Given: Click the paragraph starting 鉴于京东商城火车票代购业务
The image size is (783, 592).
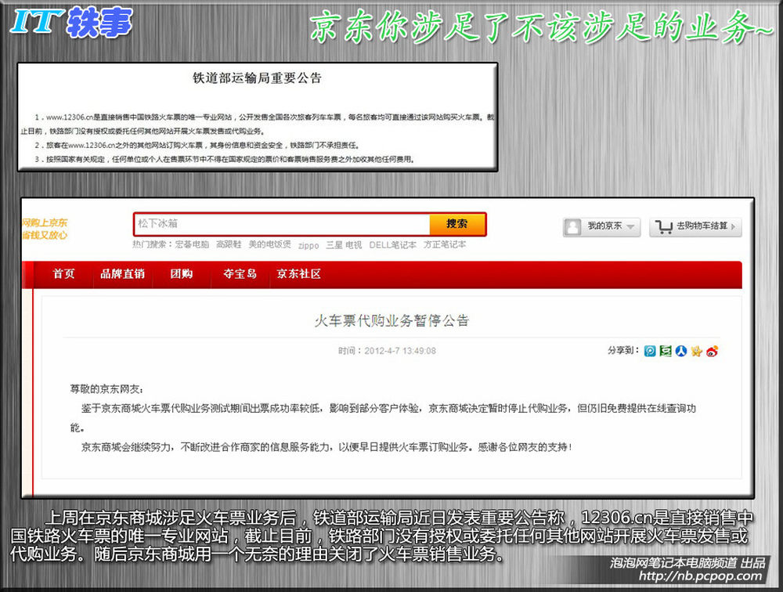Looking at the screenshot, I should click(x=383, y=417).
